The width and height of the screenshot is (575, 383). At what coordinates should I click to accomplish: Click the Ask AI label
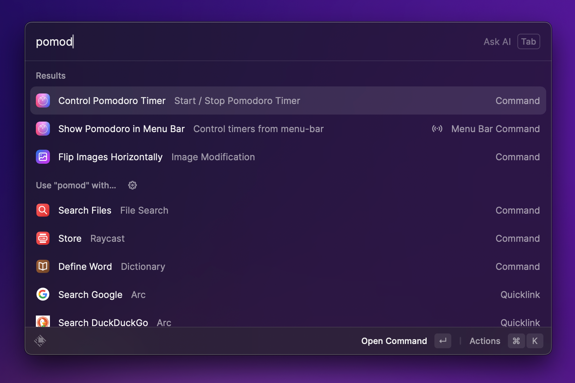497,42
